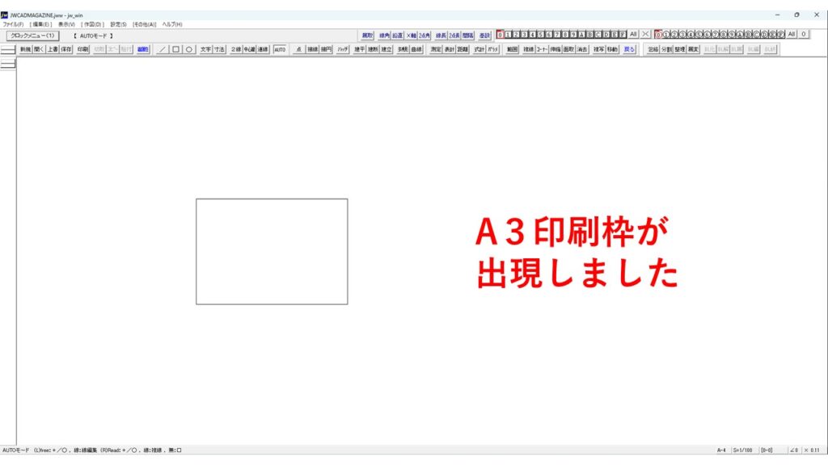Click the 文字 text tool button
828x465 pixels.
(205, 49)
